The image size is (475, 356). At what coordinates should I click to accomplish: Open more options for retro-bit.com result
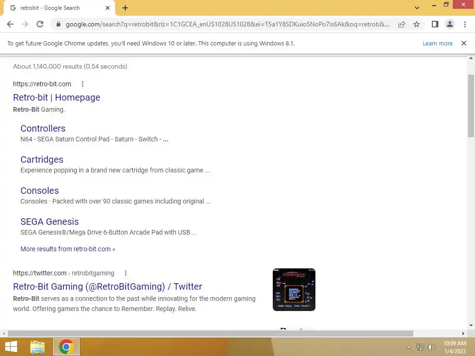point(83,84)
